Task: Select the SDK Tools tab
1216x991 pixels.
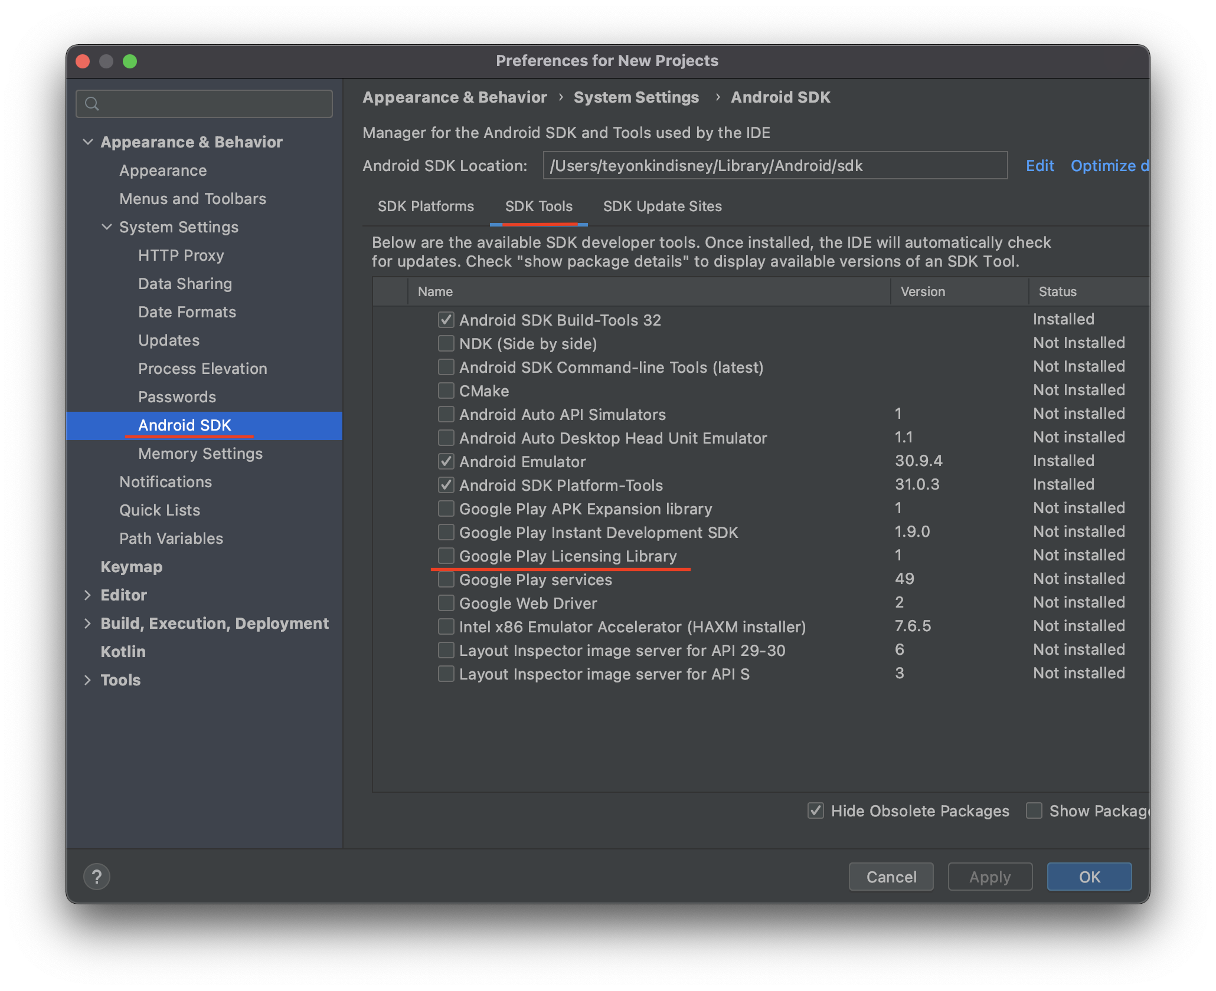Action: 539,206
